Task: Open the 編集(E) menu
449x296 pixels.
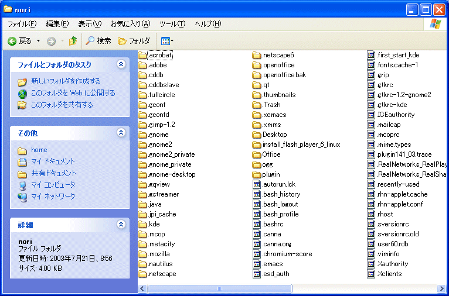Action: tap(57, 24)
